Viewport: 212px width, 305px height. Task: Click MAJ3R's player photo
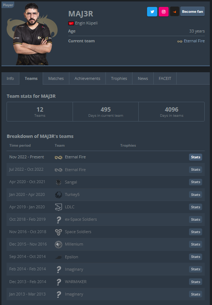click(32, 34)
